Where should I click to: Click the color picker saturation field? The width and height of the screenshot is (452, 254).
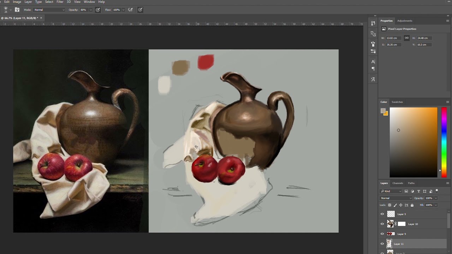[x=413, y=143]
